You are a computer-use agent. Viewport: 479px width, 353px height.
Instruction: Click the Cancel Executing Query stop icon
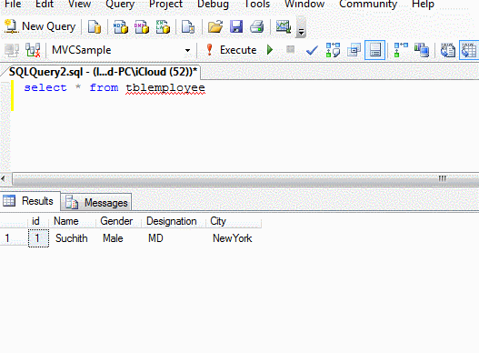[x=290, y=49]
